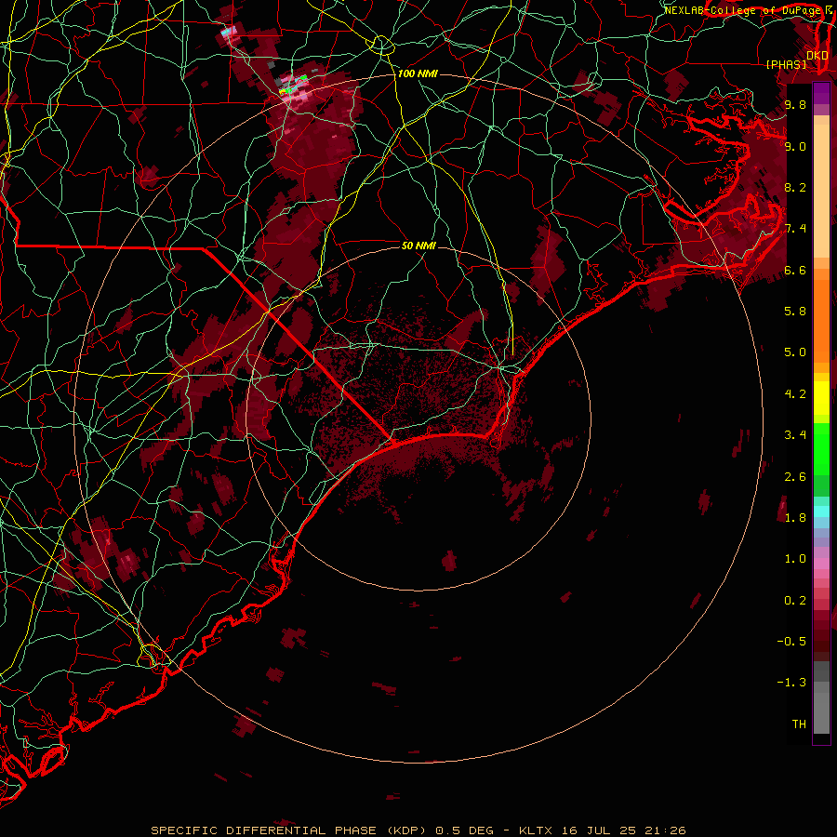Click the 7.4 scale value
The height and width of the screenshot is (837, 837).
[795, 229]
